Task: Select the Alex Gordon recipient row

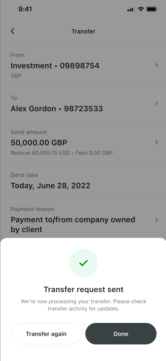Action: pos(83,103)
